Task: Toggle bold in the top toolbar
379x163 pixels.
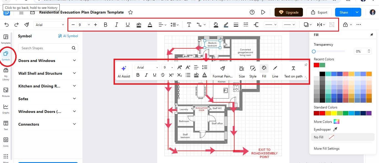Action: coord(106,25)
